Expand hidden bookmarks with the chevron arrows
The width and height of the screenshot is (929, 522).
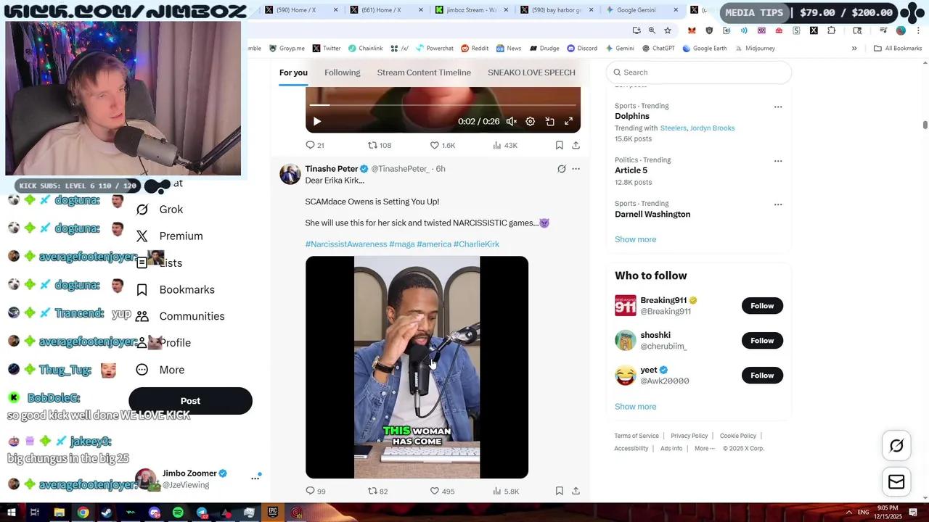(x=855, y=48)
